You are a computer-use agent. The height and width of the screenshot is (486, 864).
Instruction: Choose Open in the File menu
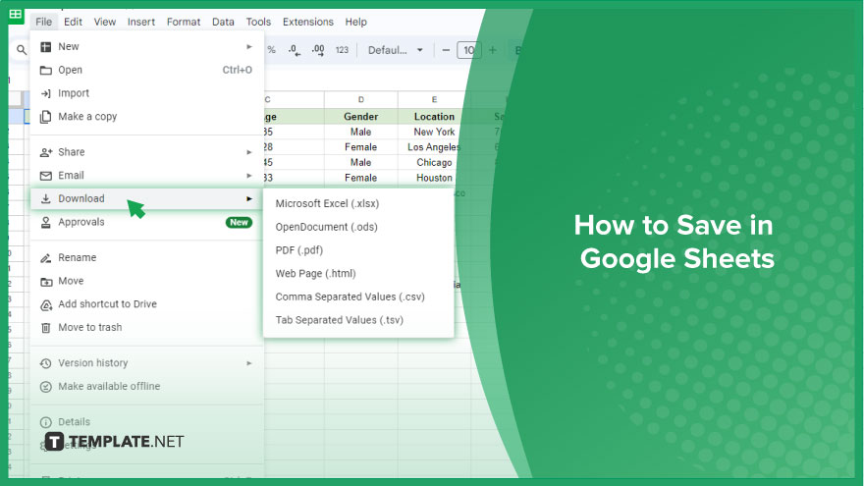tap(146, 70)
